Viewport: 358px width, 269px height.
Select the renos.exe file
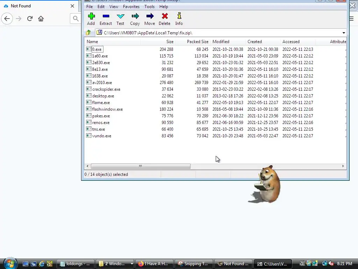coord(101,122)
